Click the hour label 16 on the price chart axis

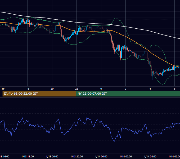[3, 89]
